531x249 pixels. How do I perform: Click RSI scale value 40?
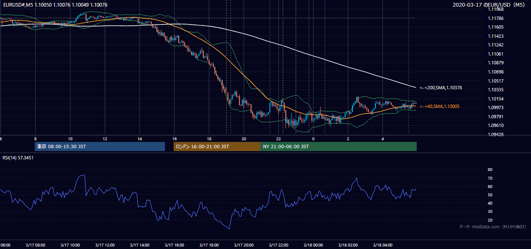coord(490,203)
